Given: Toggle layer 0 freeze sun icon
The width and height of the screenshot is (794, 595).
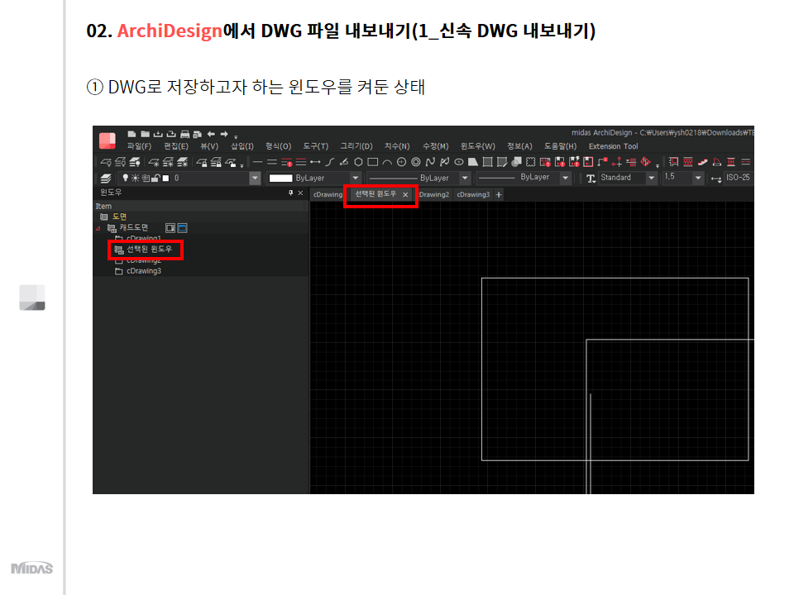Looking at the screenshot, I should pos(135,178).
